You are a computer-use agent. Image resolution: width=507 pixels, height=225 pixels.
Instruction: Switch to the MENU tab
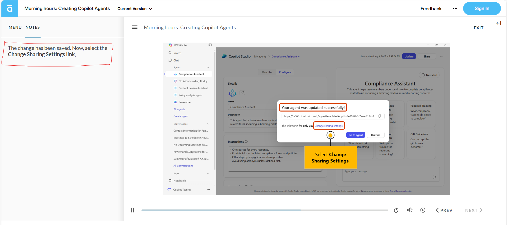click(15, 27)
